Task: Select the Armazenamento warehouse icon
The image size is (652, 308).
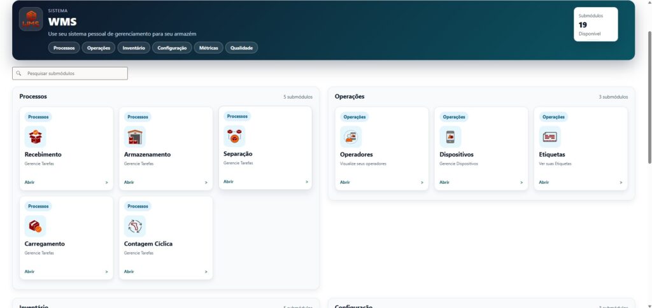Action: [135, 137]
